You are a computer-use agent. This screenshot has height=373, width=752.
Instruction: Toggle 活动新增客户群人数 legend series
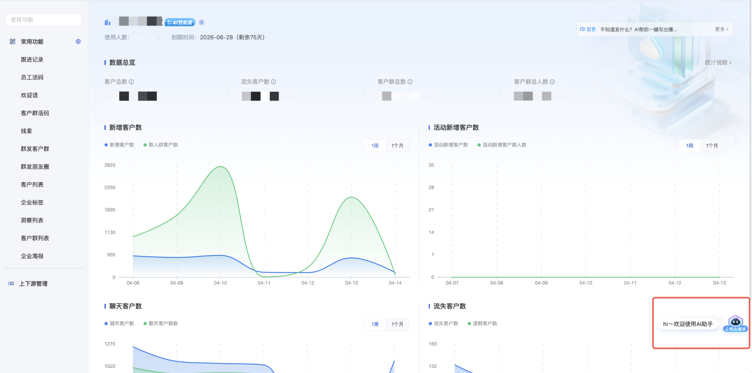[502, 145]
